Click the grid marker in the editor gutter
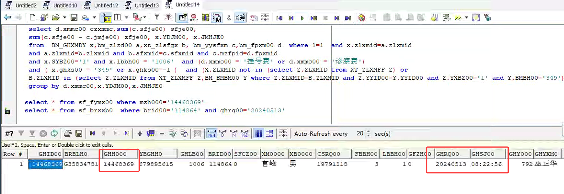The width and height of the screenshot is (564, 194). (x=7, y=111)
